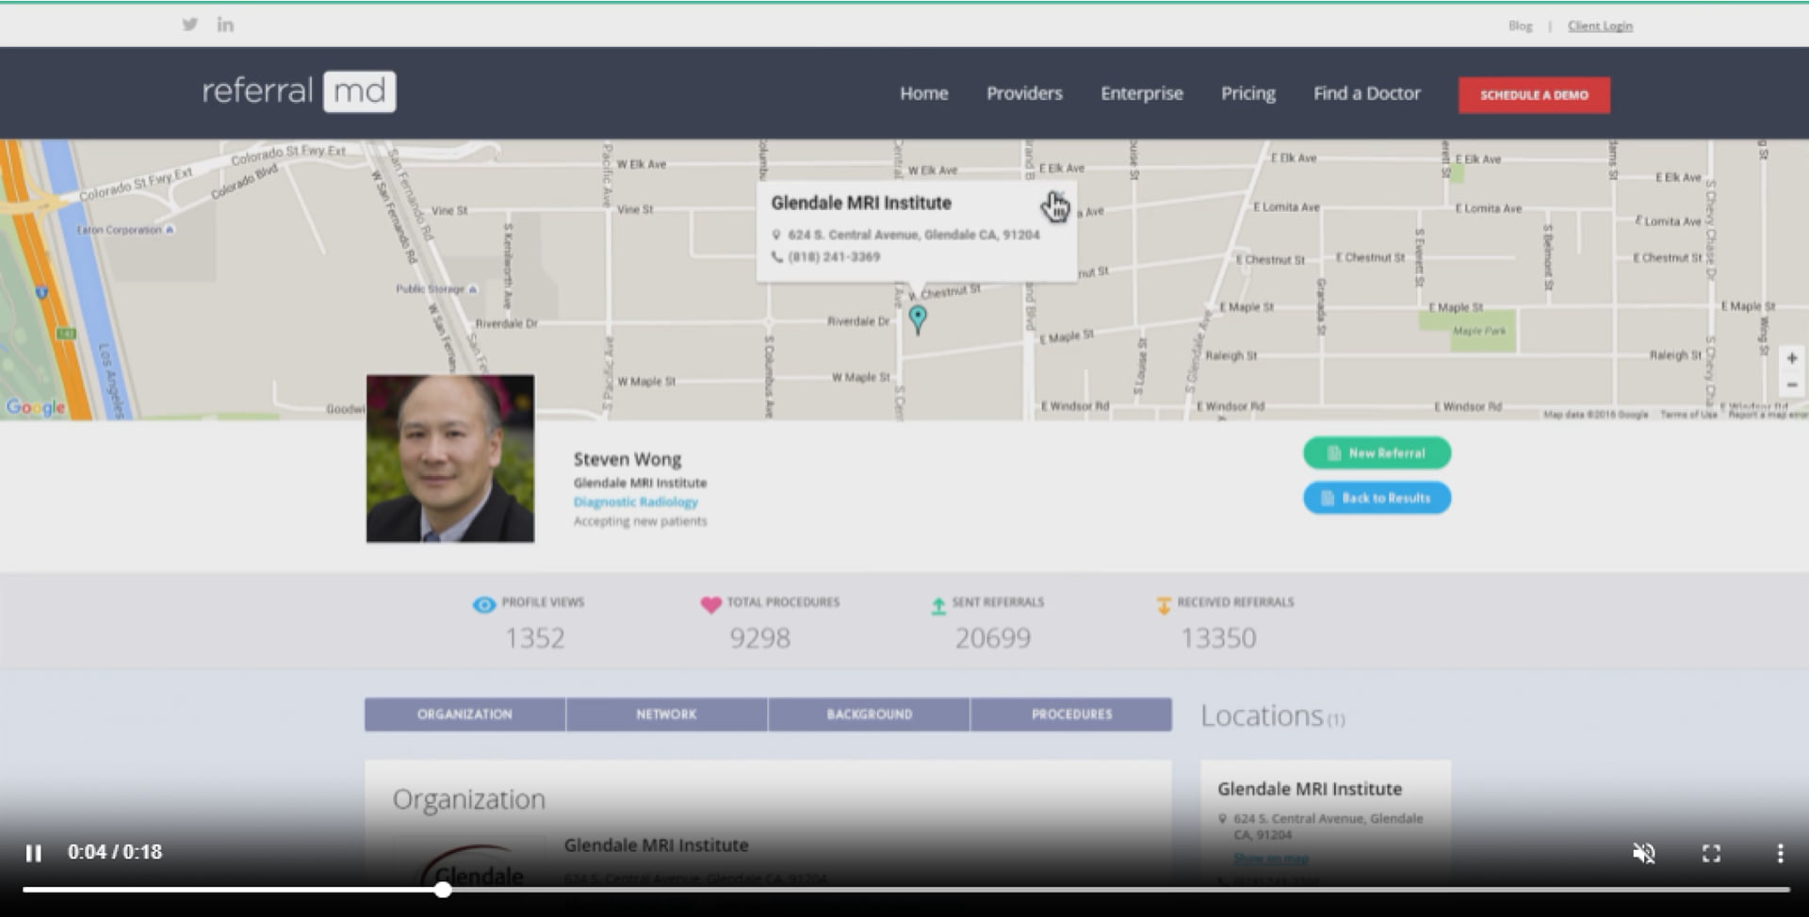Click the heart icon next to Total Procedures
Image resolution: width=1809 pixels, height=917 pixels.
pyautogui.click(x=709, y=604)
